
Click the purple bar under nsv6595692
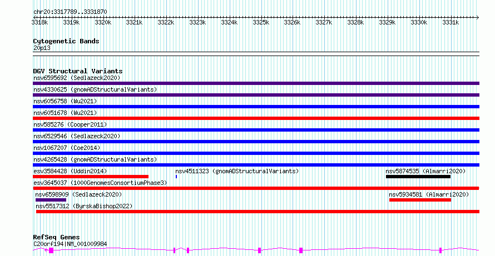coord(256,83)
